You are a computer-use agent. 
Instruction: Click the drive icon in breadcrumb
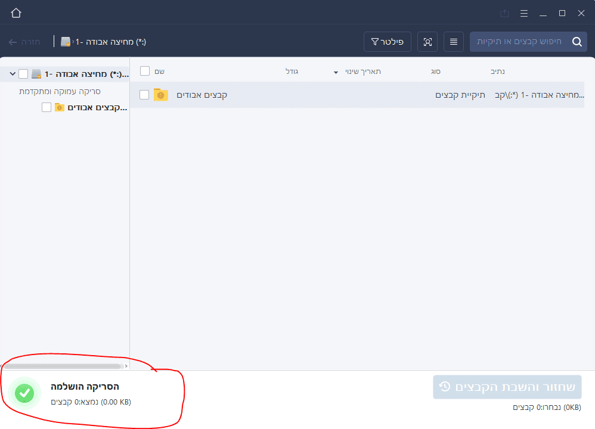(x=66, y=42)
